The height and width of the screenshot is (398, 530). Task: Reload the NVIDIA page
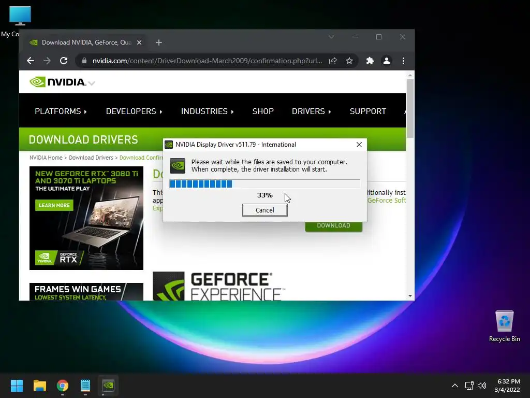[64, 61]
